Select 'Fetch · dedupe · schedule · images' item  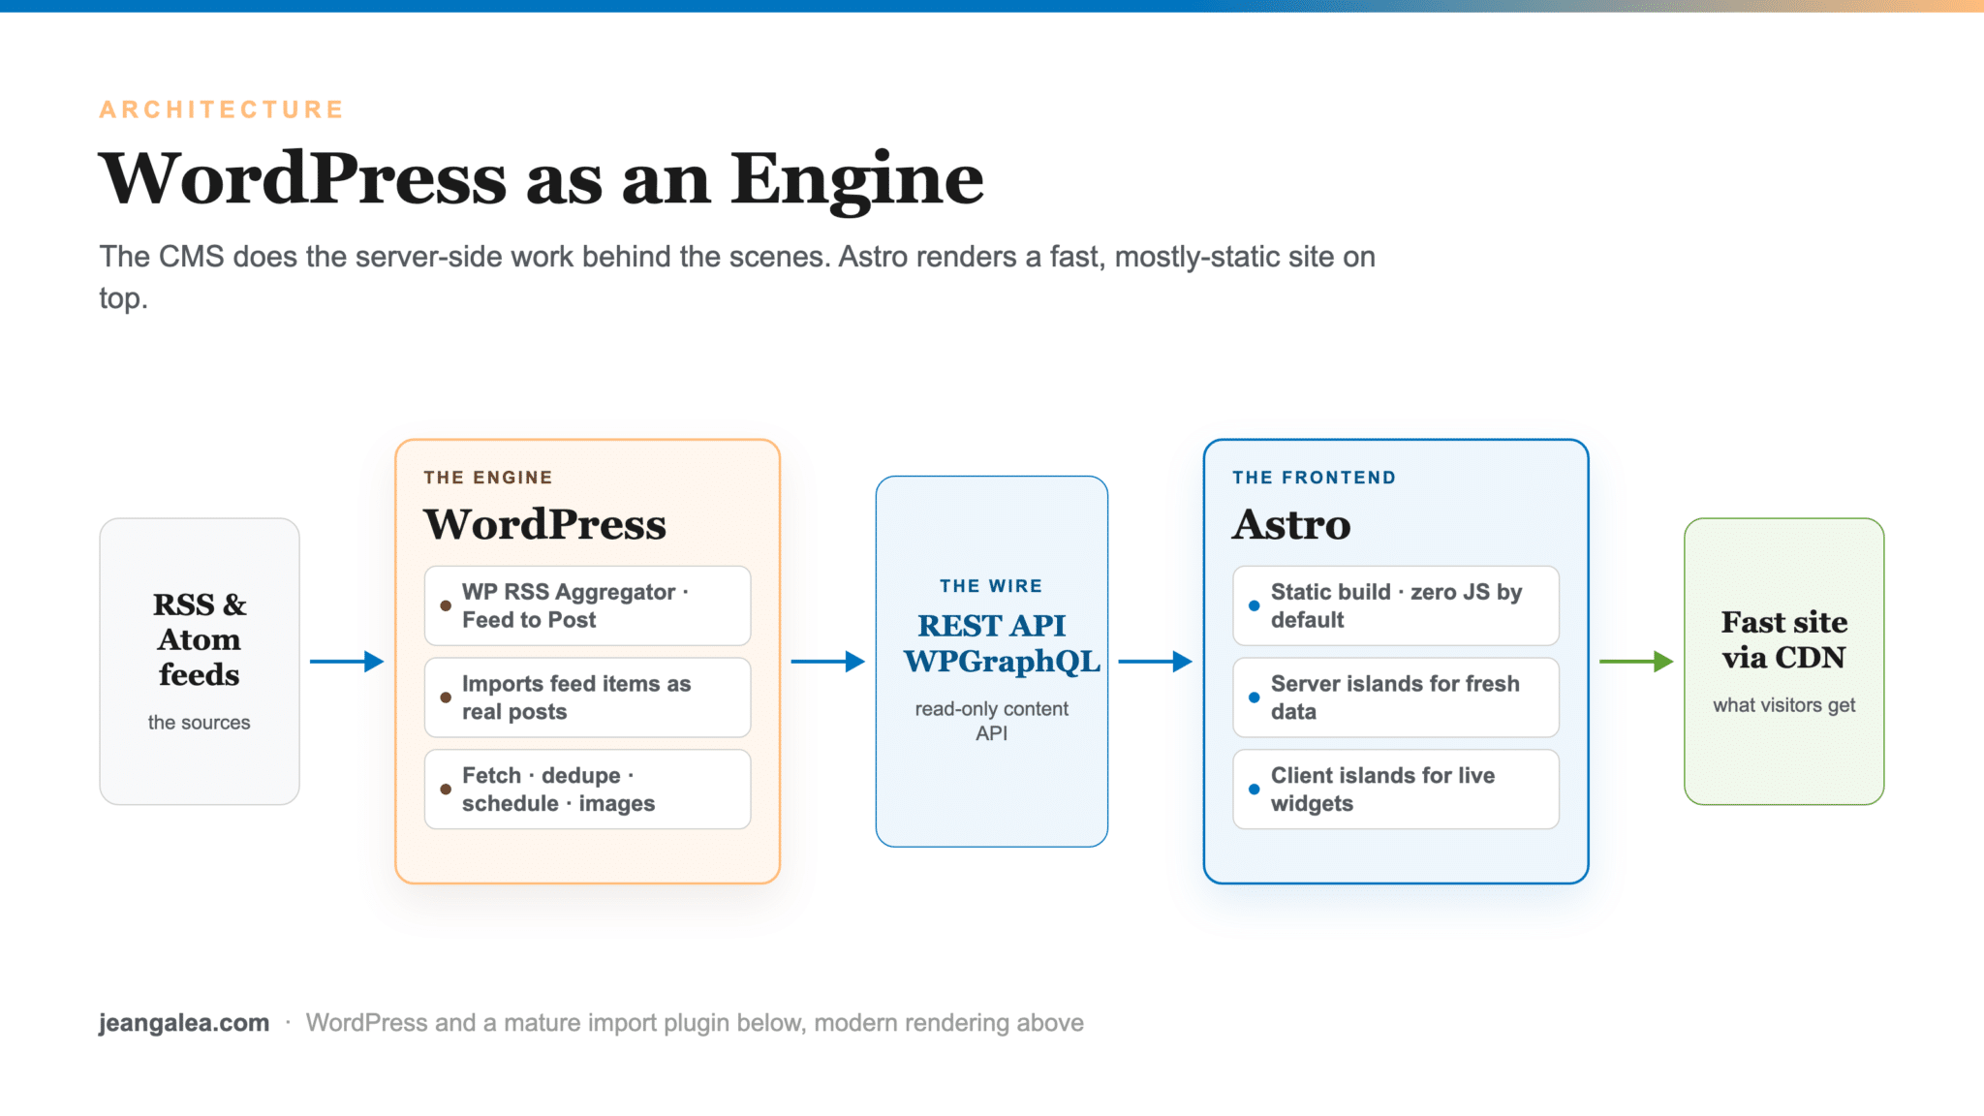pyautogui.click(x=587, y=790)
